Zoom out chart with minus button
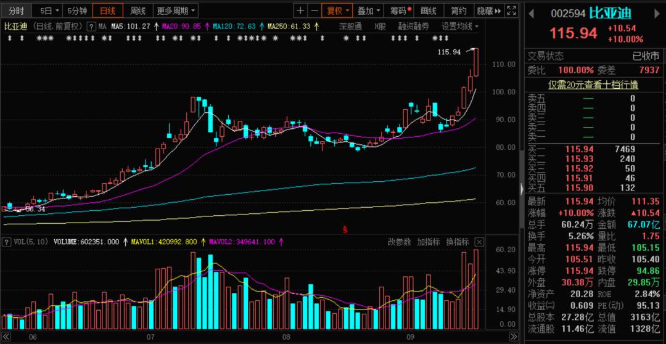 point(314,10)
